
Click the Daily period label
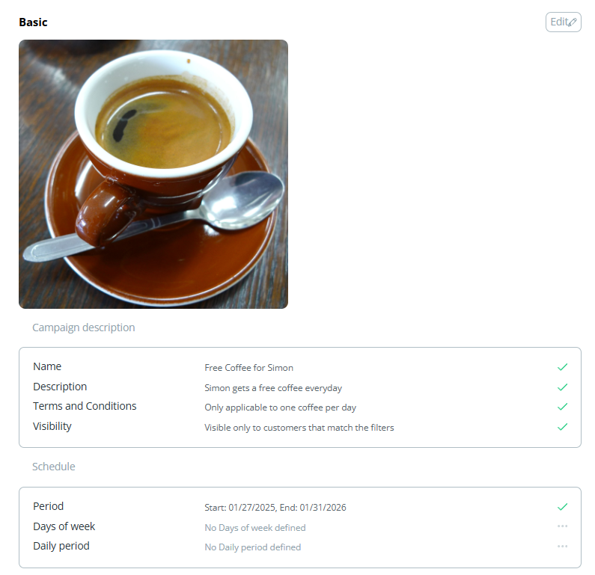tap(61, 547)
